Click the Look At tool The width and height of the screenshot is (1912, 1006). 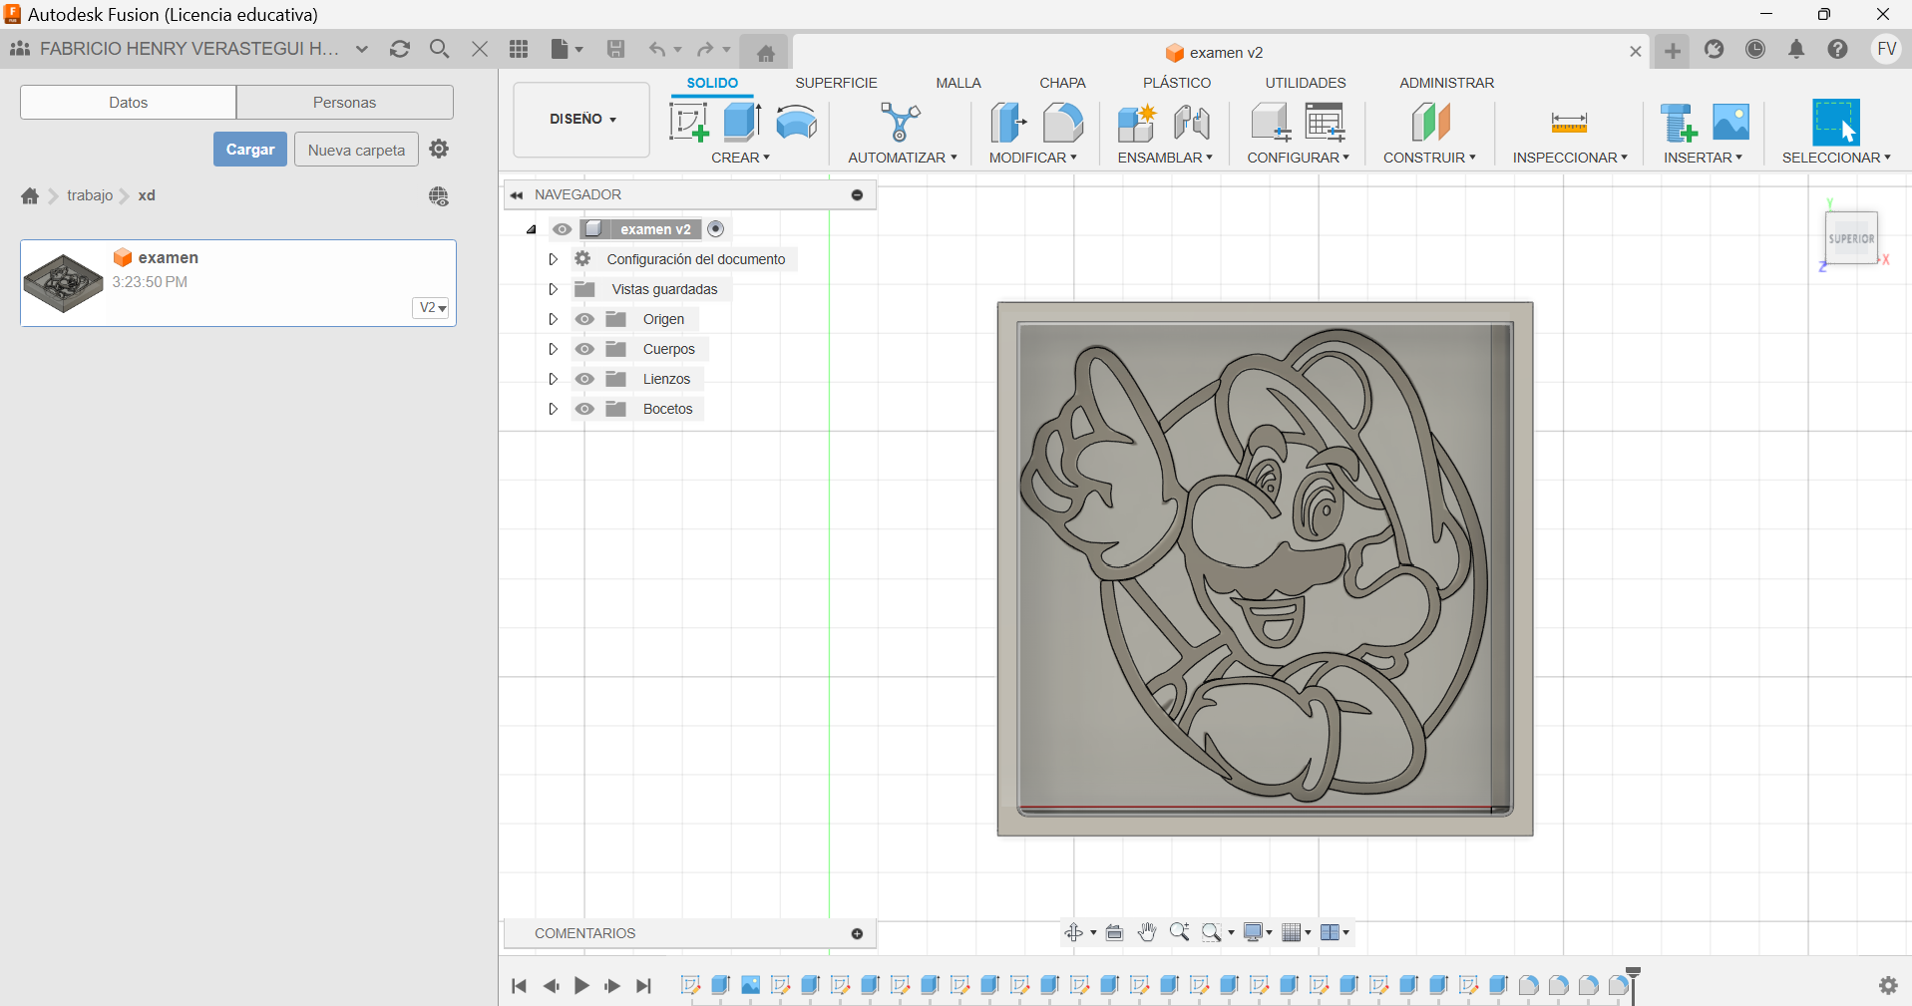tap(1115, 932)
